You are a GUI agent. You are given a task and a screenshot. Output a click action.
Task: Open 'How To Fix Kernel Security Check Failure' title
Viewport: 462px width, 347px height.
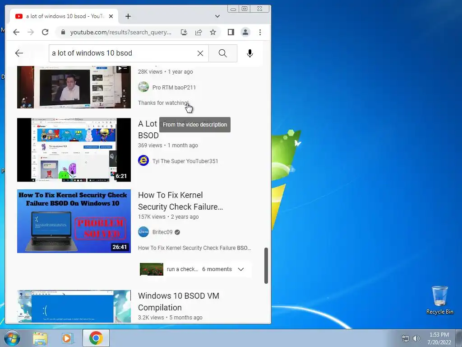tap(180, 201)
